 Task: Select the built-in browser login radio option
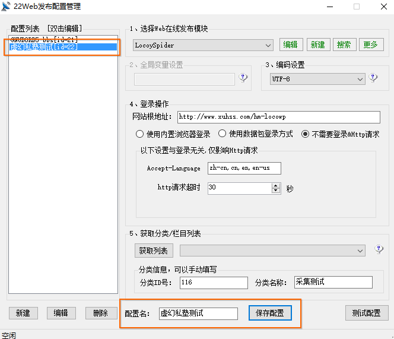(x=140, y=134)
